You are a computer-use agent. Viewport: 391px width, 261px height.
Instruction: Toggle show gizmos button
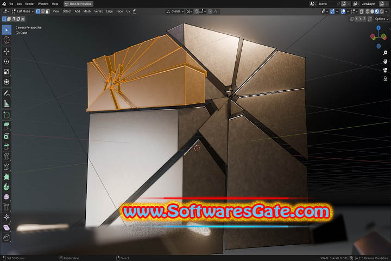click(332, 11)
